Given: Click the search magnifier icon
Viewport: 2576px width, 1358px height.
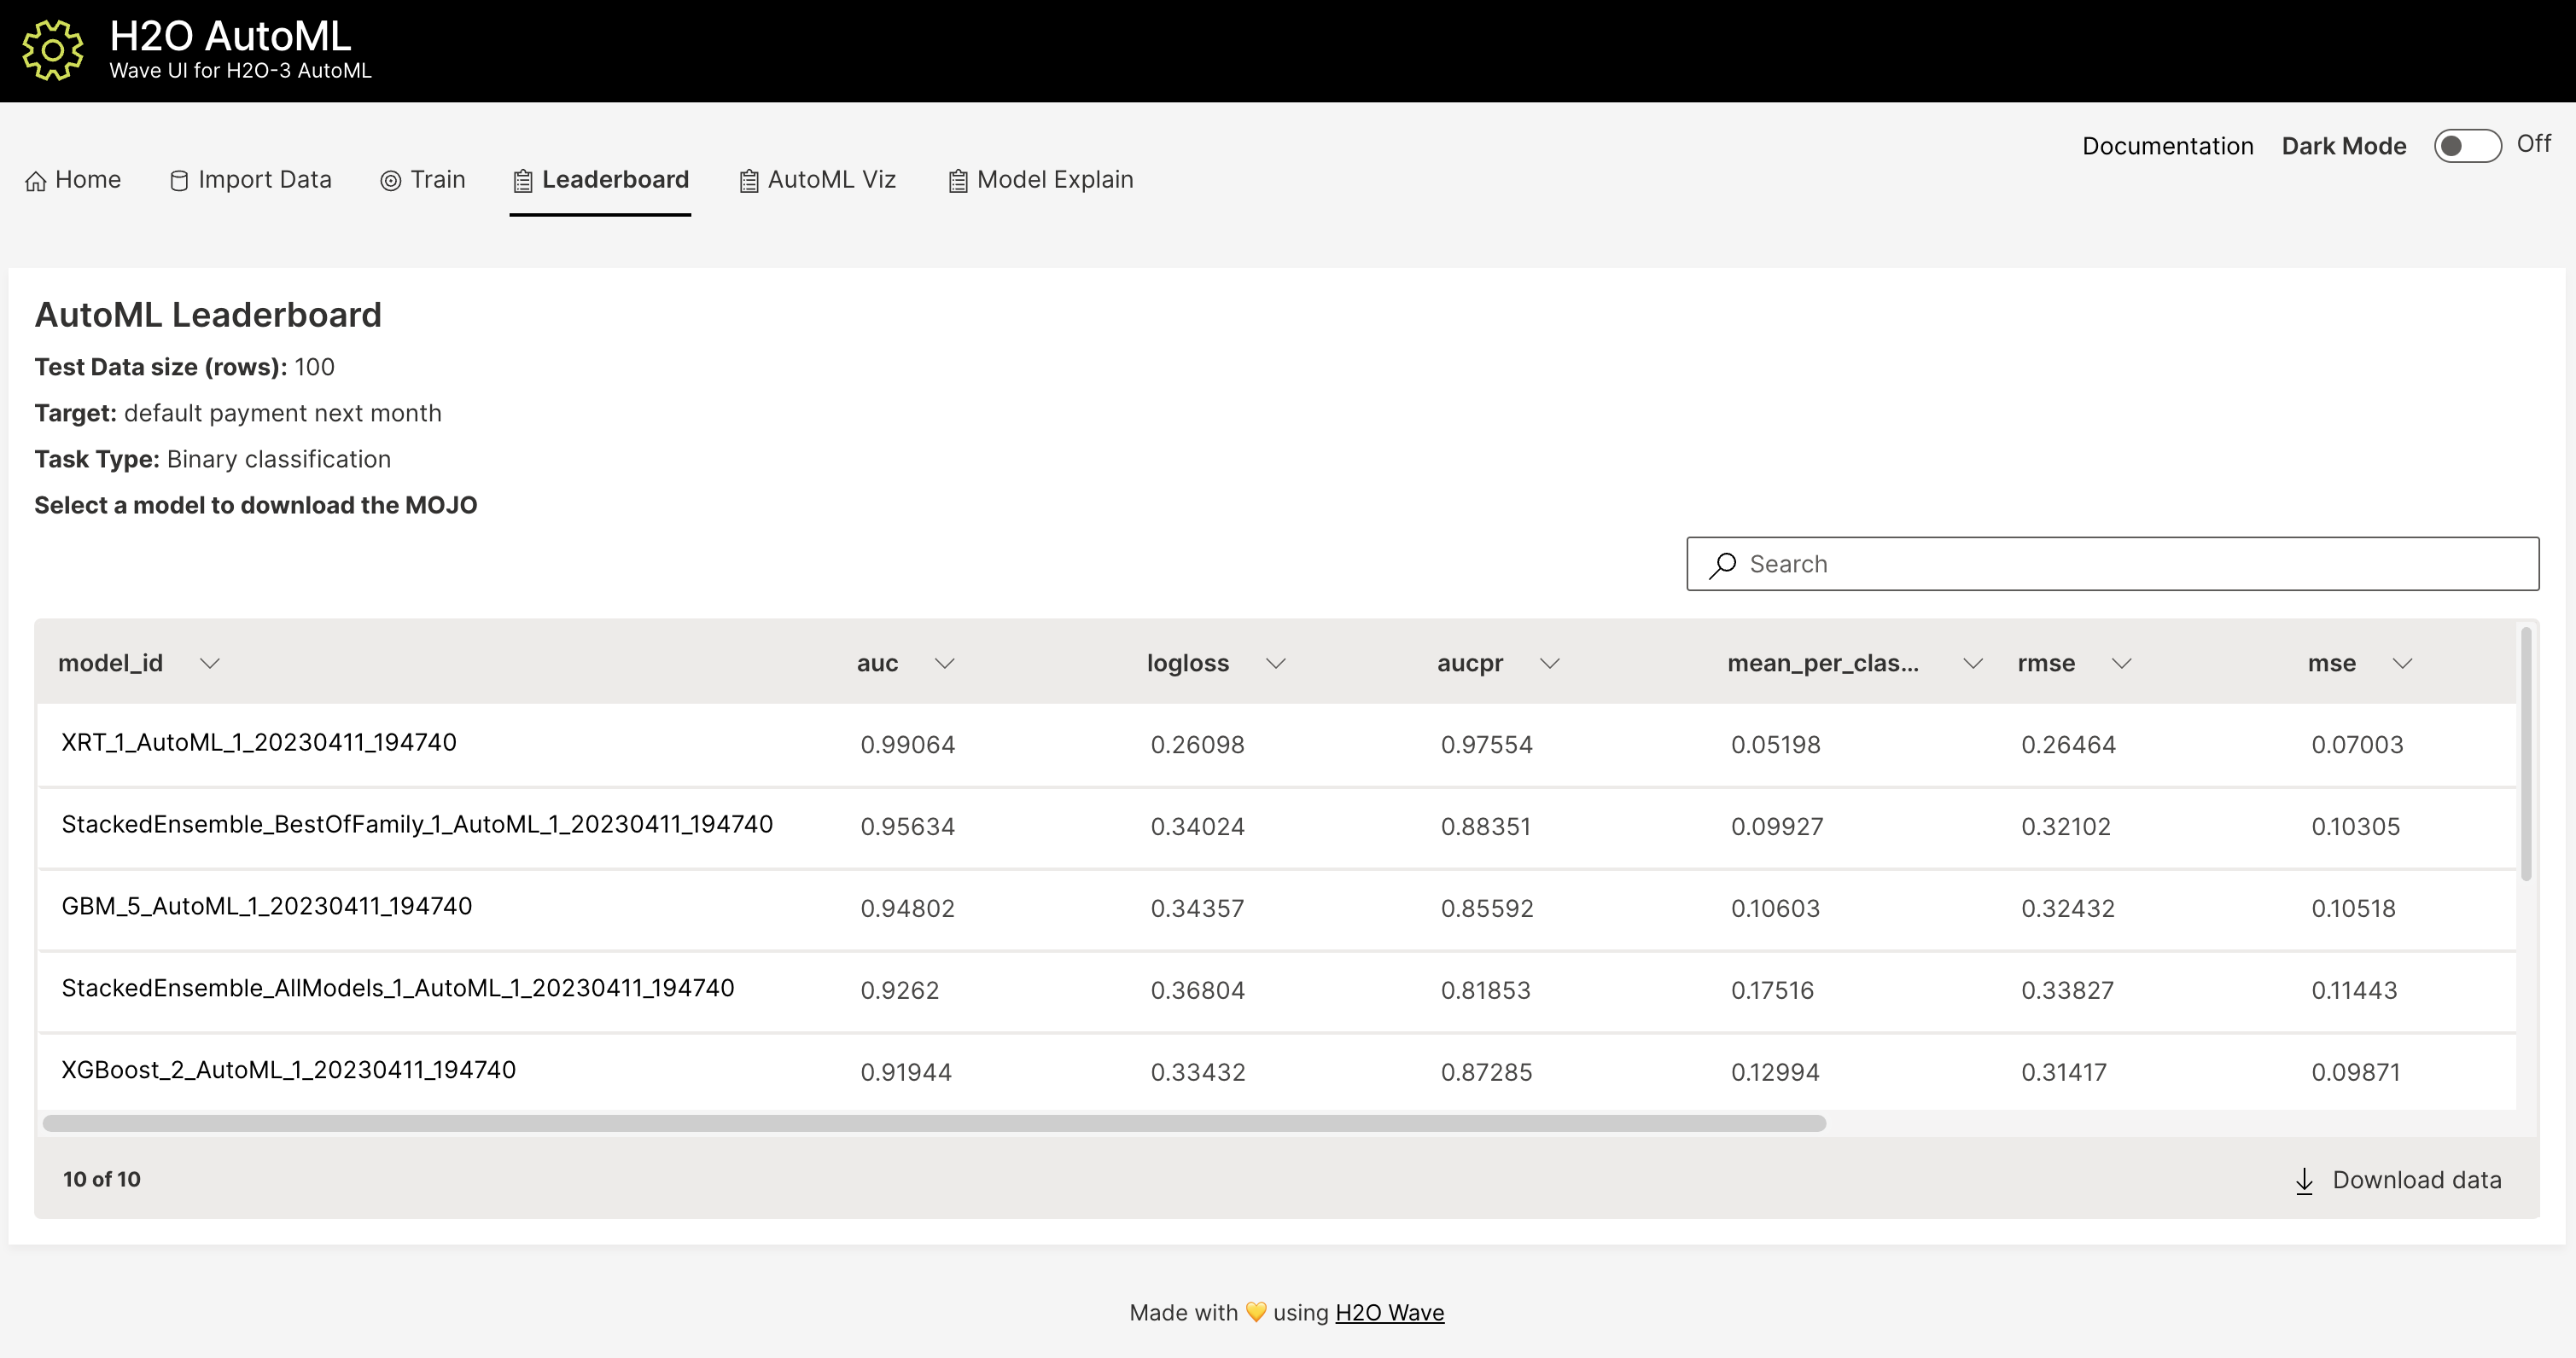Looking at the screenshot, I should [1722, 564].
